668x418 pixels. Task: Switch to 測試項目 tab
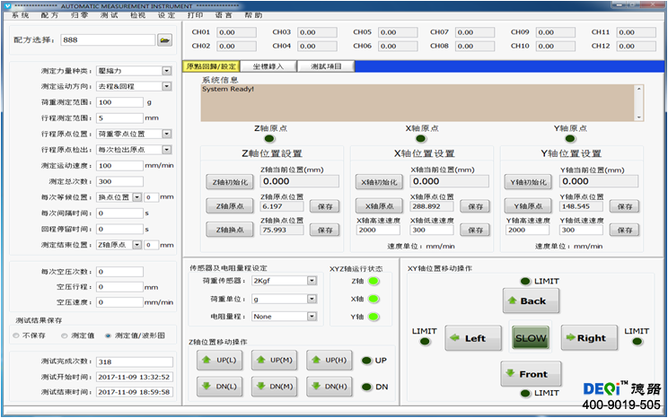tap(326, 66)
